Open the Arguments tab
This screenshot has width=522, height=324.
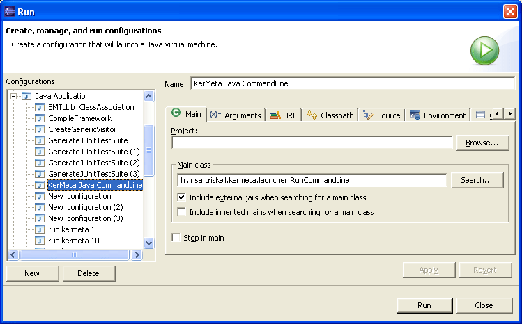tap(236, 115)
